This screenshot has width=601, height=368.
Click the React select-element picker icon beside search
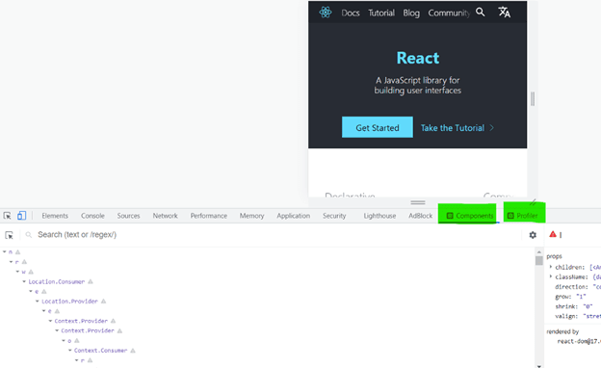tap(10, 235)
